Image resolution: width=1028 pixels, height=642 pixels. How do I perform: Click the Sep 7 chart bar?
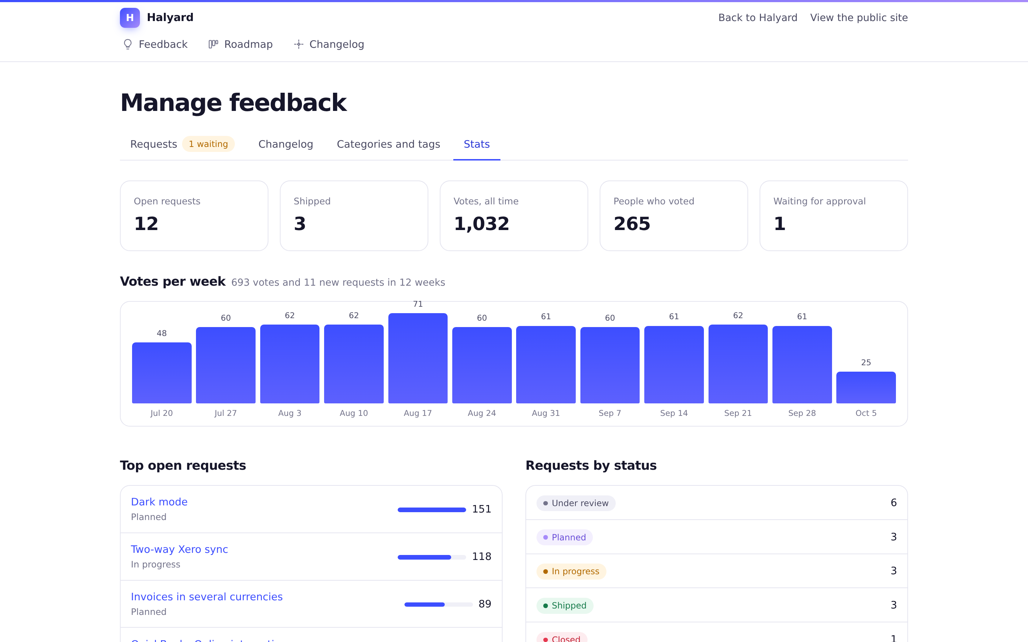(610, 365)
